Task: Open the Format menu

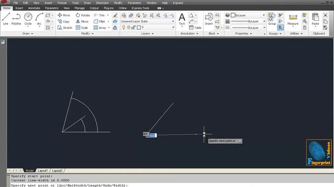Action: 62,3
